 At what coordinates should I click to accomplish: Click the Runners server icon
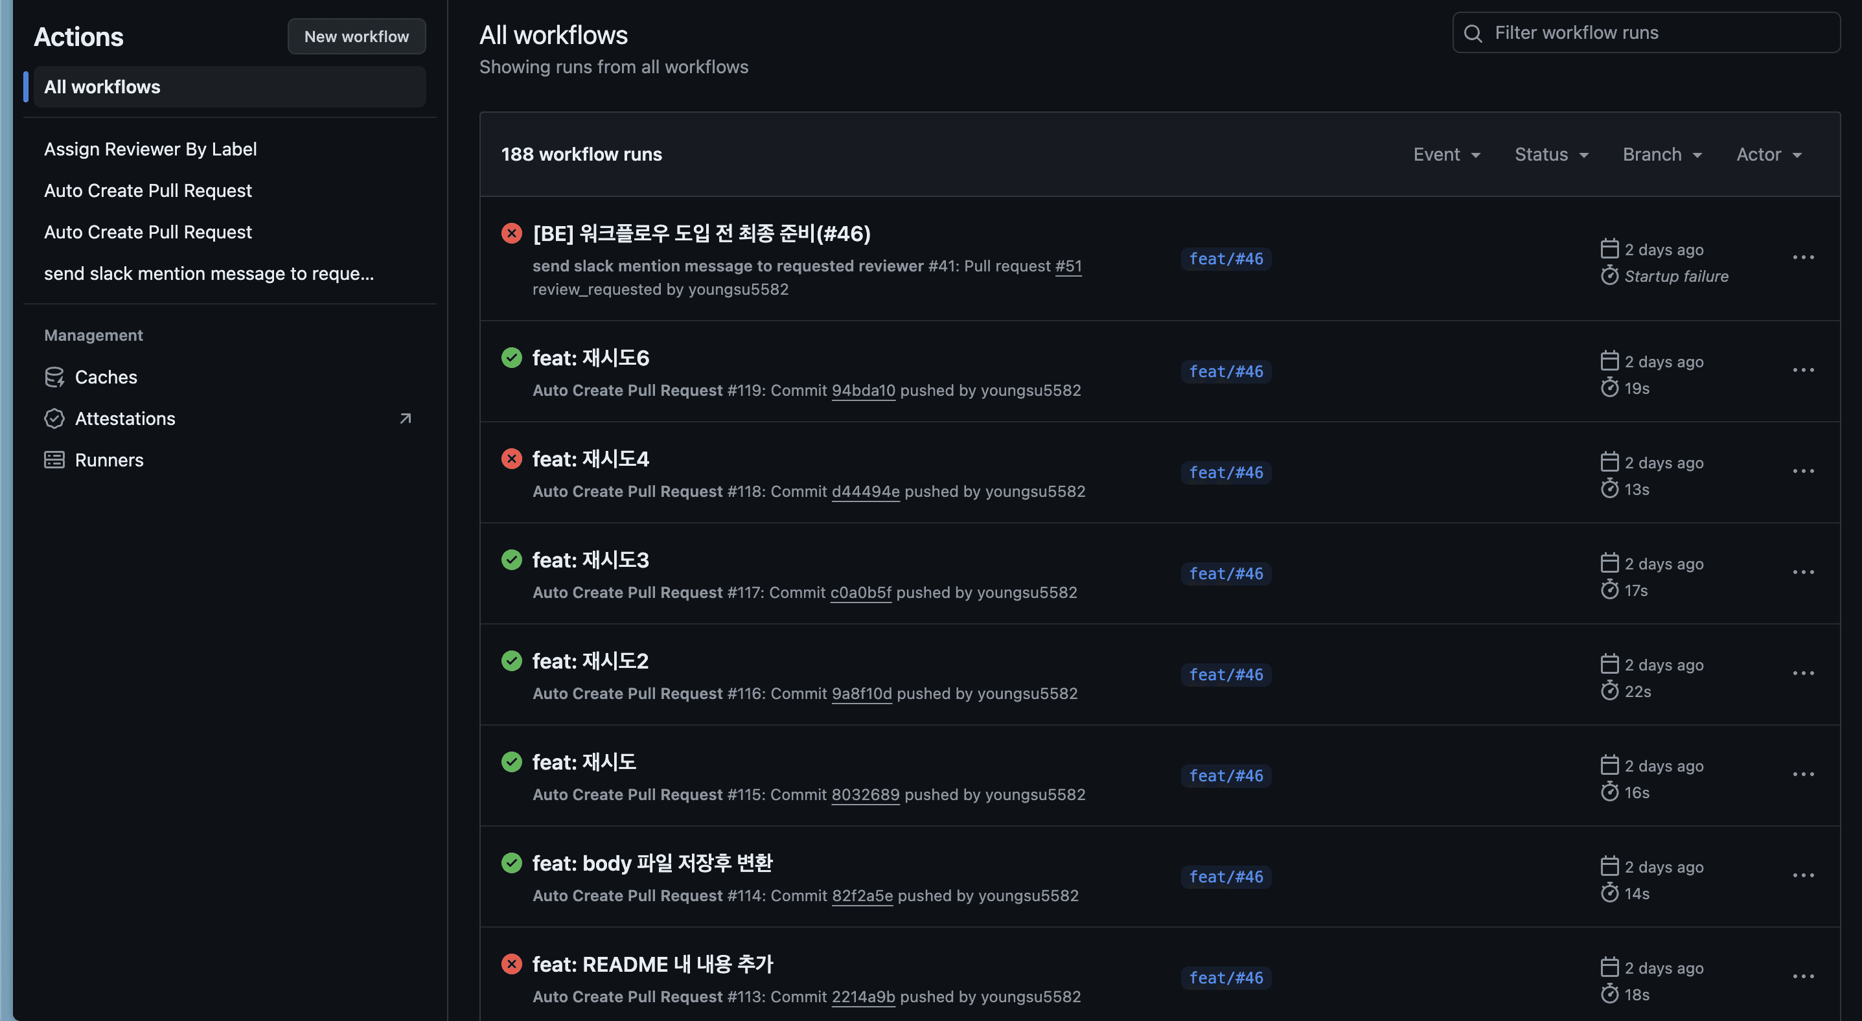(x=54, y=460)
